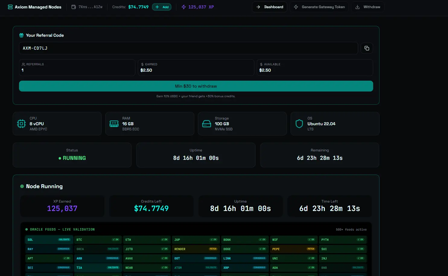Click the wallet icon beside address 7Xns...A1Zw
448x276 pixels.
click(74, 7)
